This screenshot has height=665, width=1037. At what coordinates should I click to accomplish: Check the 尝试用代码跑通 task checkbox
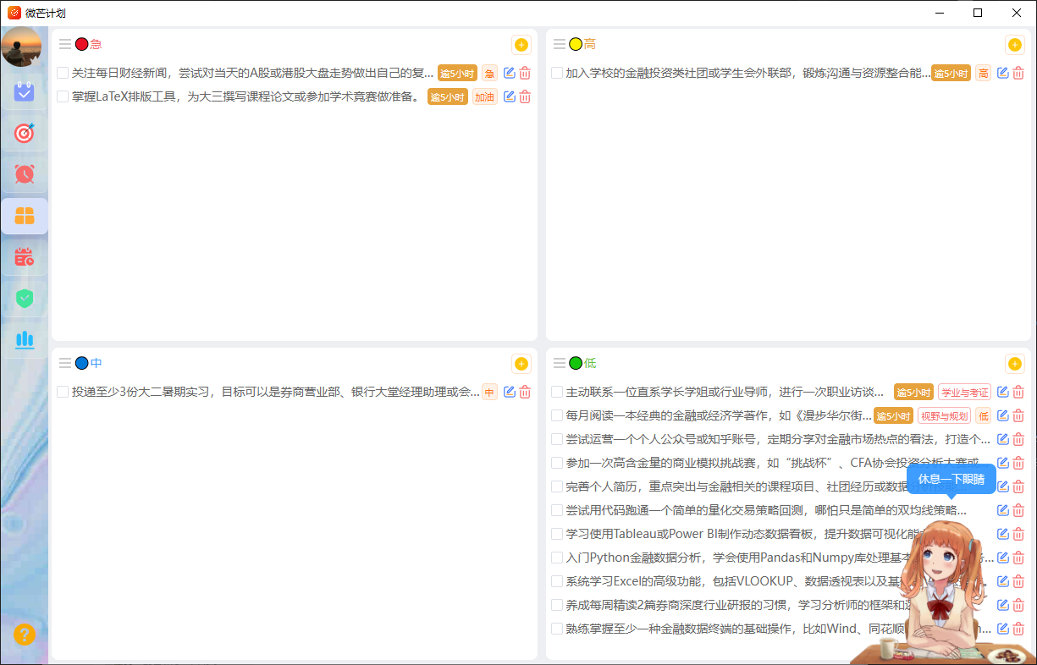pos(557,510)
